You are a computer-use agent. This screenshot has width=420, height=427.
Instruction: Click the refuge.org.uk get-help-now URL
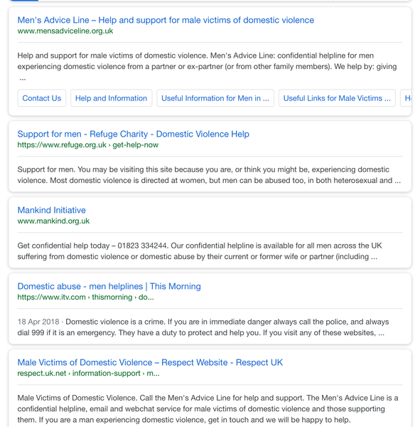click(x=88, y=145)
